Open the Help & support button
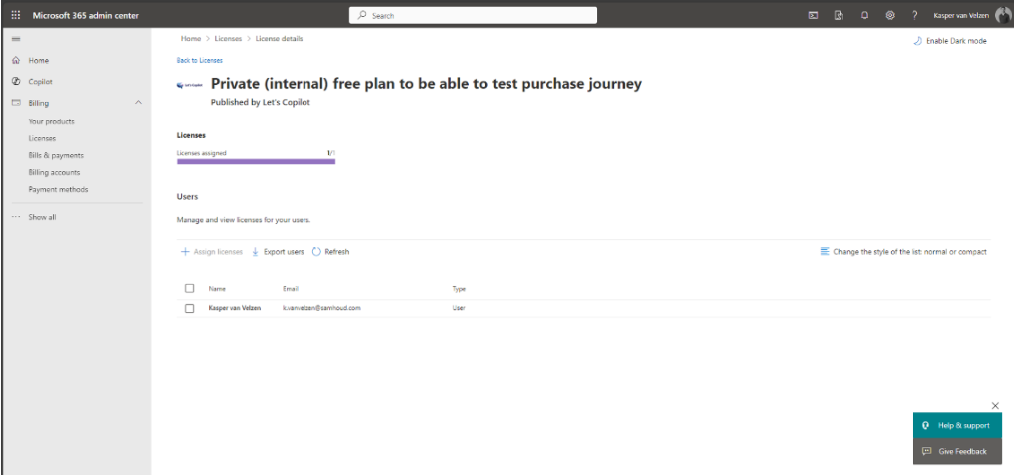 coord(957,426)
